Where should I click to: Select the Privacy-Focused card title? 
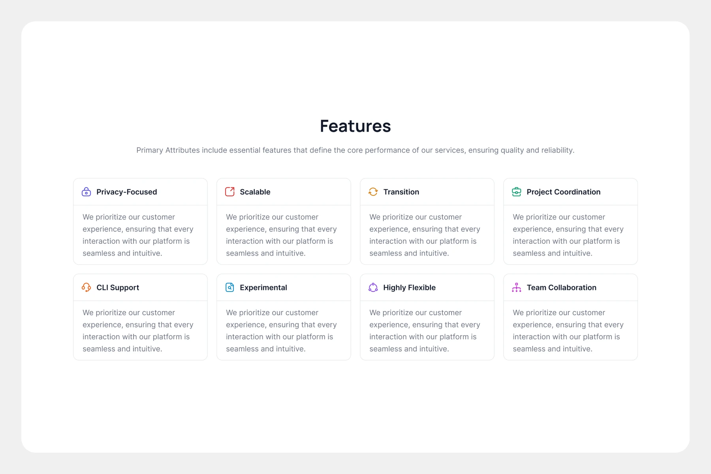point(126,192)
